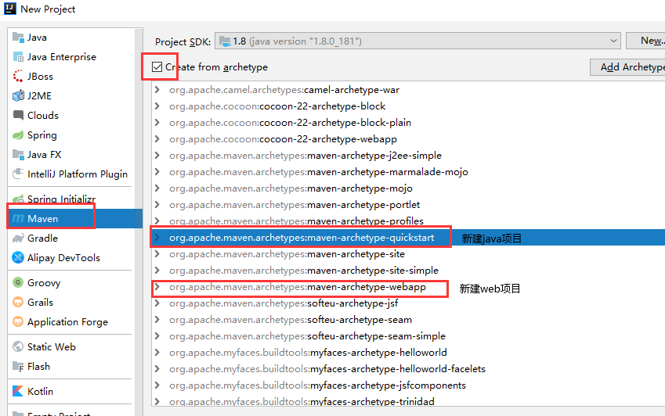This screenshot has height=416, width=665.
Task: Select the Alipay DevTools icon
Action: [18, 257]
